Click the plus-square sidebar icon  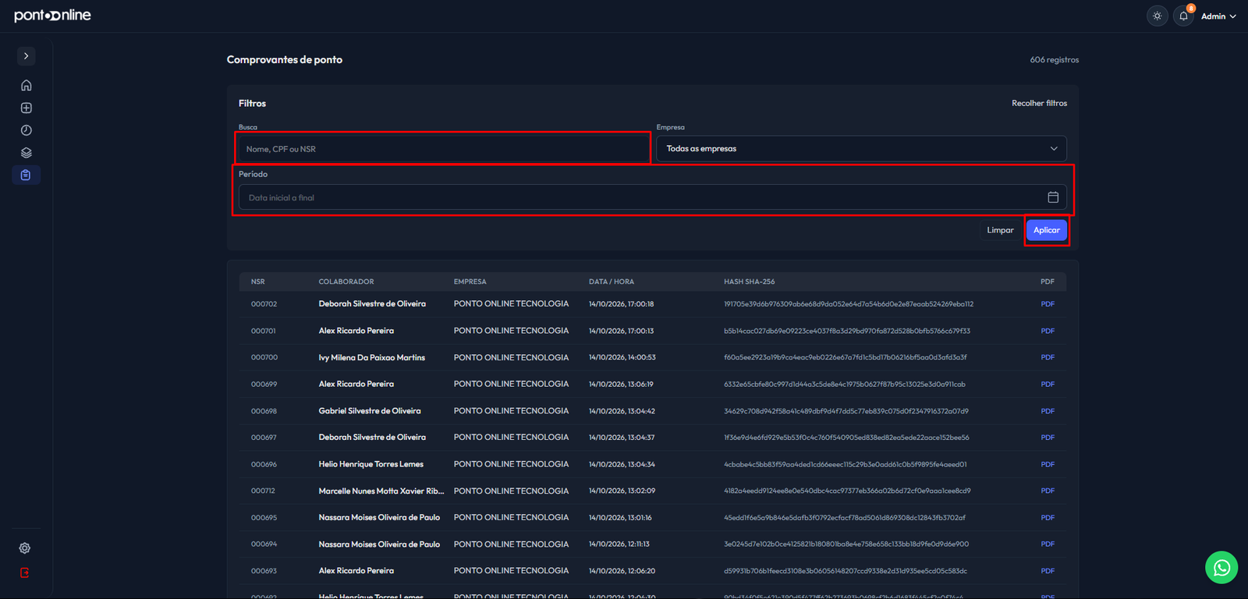tap(26, 108)
